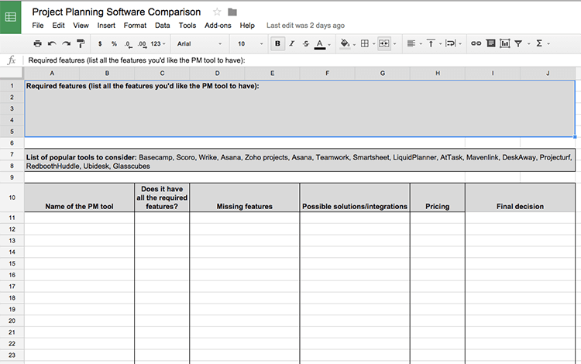Expand the Horizontal align dropdown arrow
581x364 pixels.
point(421,44)
